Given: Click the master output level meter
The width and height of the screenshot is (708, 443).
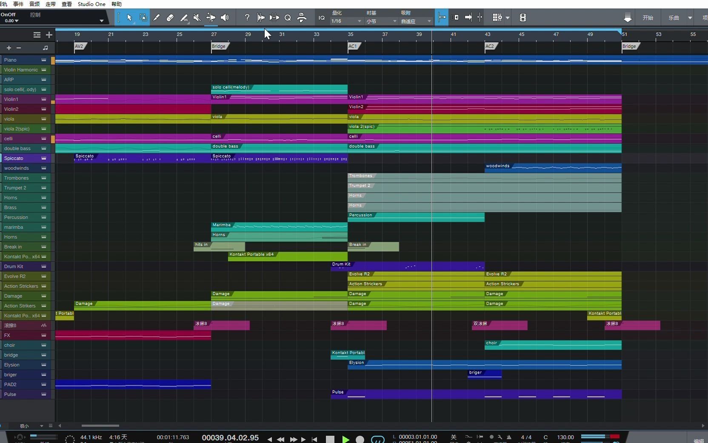Looking at the screenshot, I should [600, 437].
